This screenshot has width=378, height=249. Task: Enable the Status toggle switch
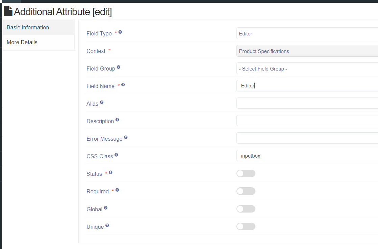click(246, 173)
